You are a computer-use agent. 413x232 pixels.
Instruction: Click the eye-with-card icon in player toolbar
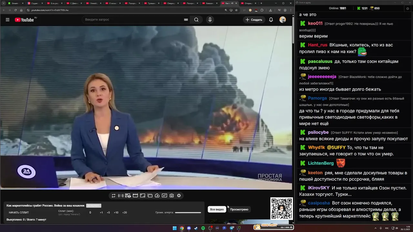click(x=128, y=196)
